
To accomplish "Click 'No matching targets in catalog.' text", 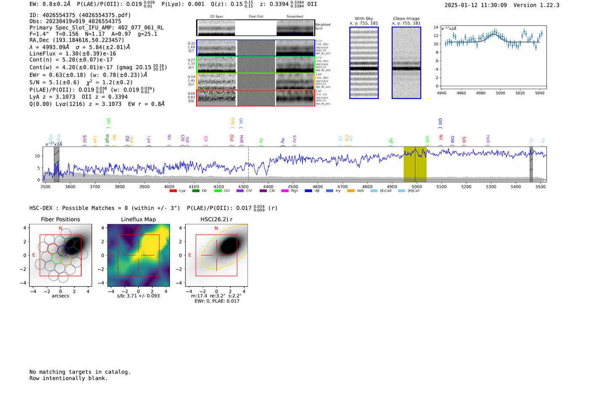I will pyautogui.click(x=80, y=372).
